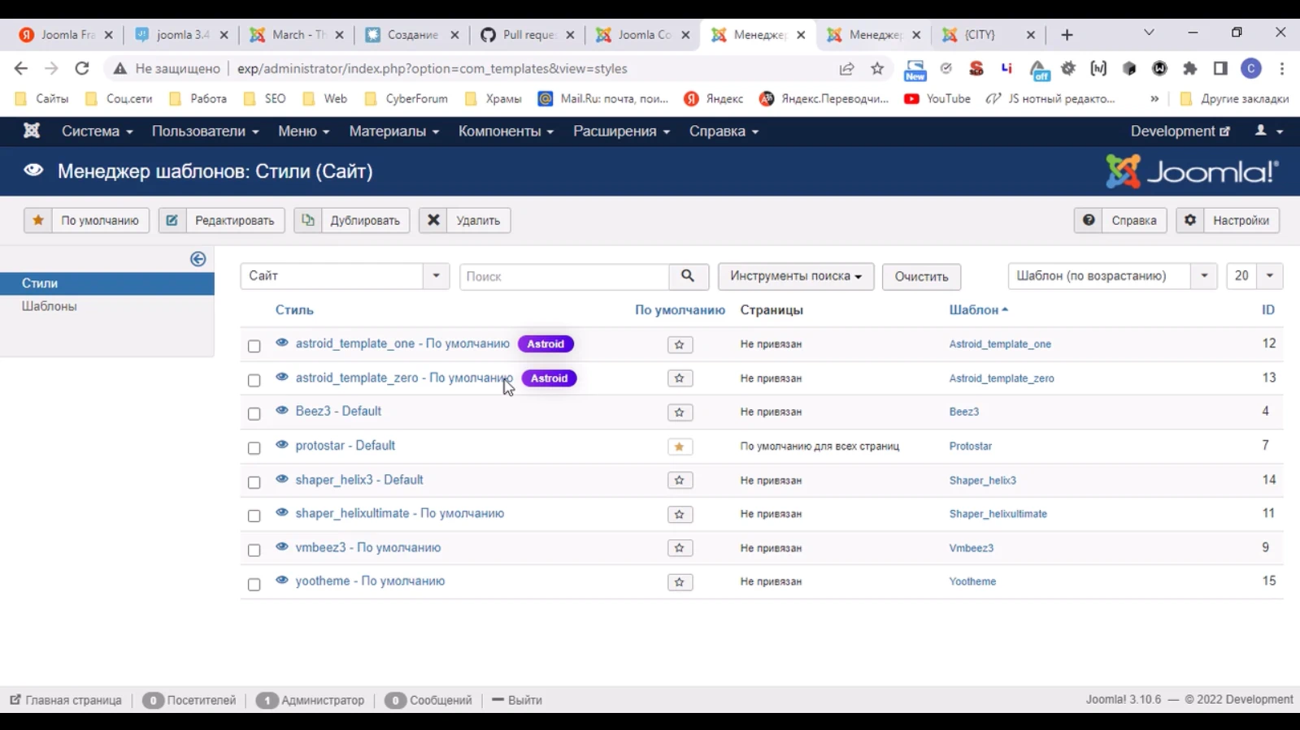Set vmbeez3 as default with its star
This screenshot has height=730, width=1300.
coord(680,548)
